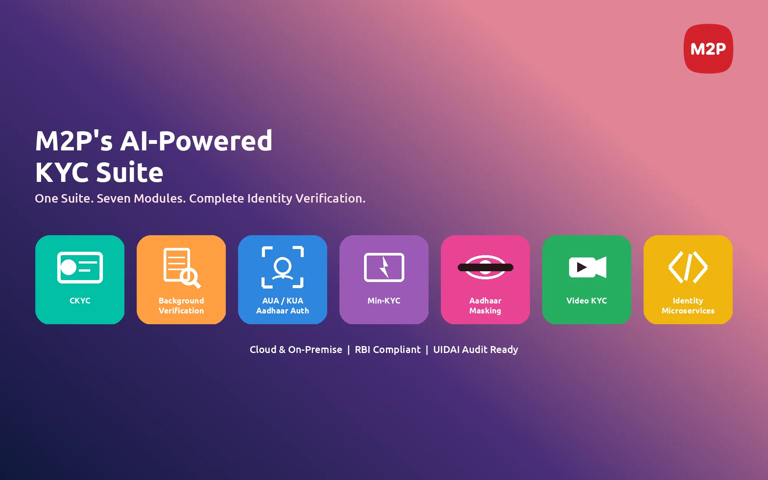Image resolution: width=768 pixels, height=480 pixels.
Task: Select the CKYC ID card icon
Action: [x=80, y=267]
